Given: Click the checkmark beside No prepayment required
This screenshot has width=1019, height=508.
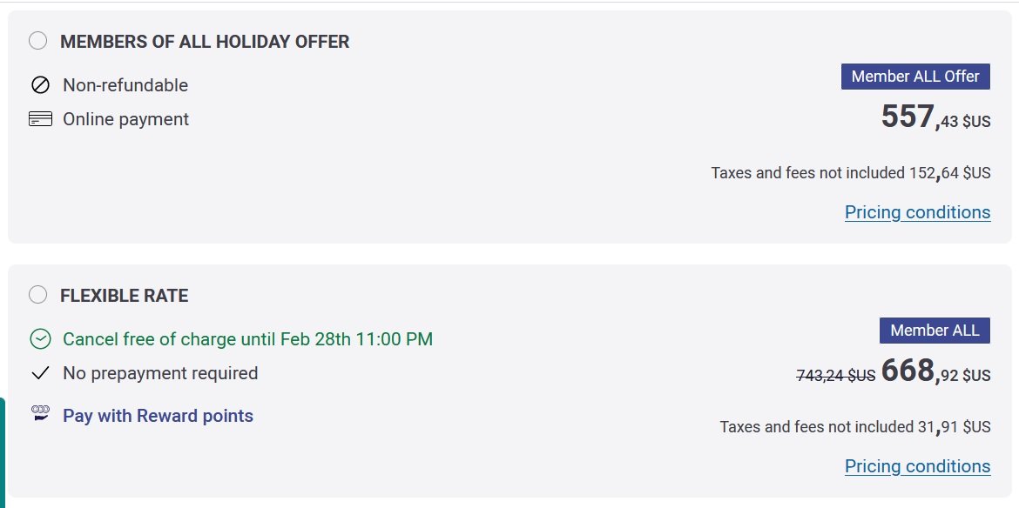Looking at the screenshot, I should tap(40, 373).
